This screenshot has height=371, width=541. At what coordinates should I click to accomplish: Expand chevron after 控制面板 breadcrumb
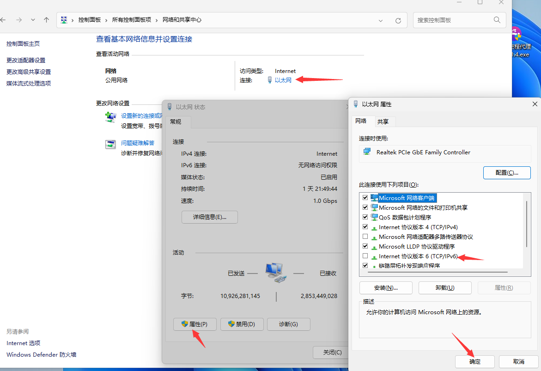click(106, 20)
